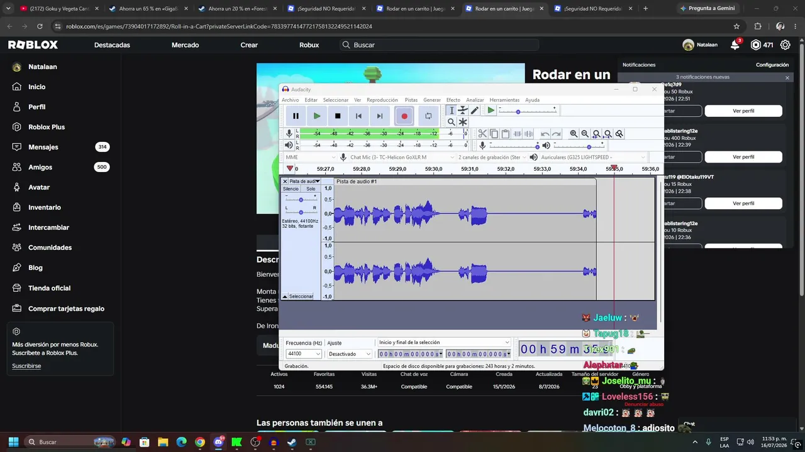Click the playback meter speaker icon
The width and height of the screenshot is (805, 452).
[289, 145]
